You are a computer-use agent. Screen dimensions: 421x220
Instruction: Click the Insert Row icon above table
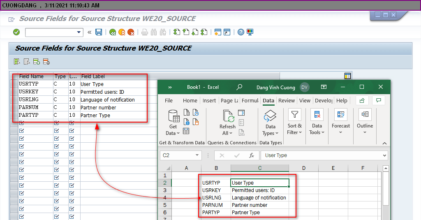point(37,62)
